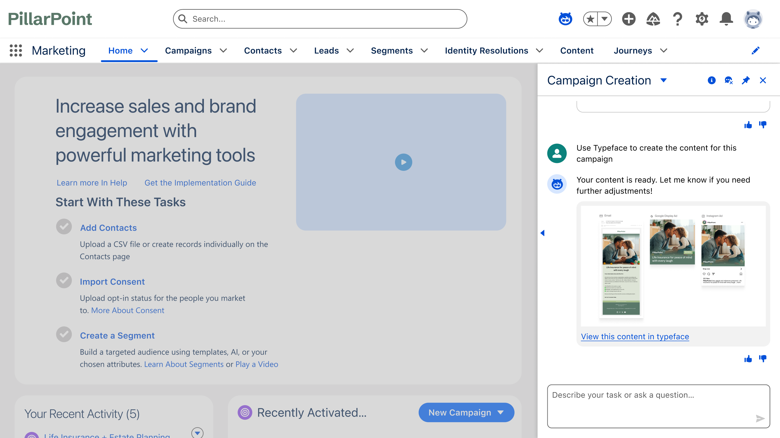Open the setup gear icon

click(701, 19)
